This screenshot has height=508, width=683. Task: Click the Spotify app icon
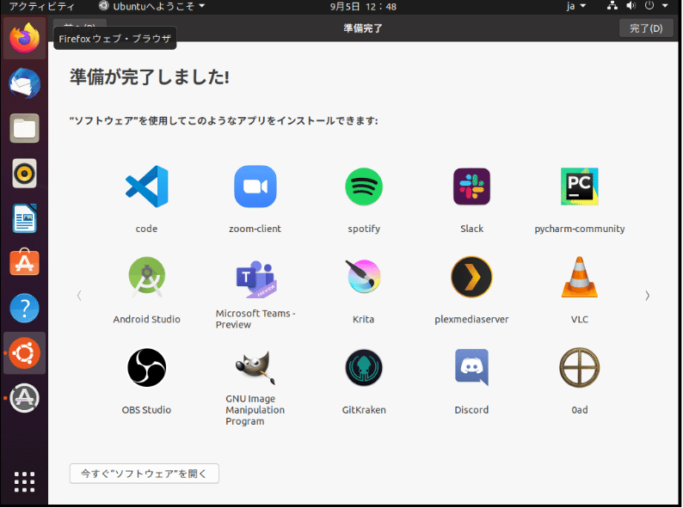(x=364, y=187)
